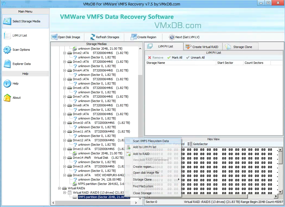The image size is (285, 207).
Task: Open the LVM LV List icon
Action: pos(7,35)
